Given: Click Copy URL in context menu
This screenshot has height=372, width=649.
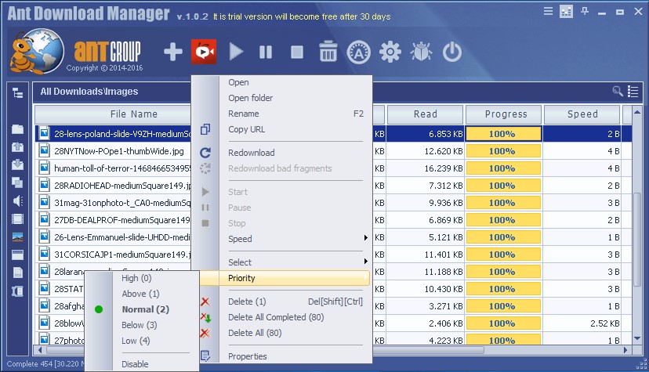Looking at the screenshot, I should [x=246, y=129].
